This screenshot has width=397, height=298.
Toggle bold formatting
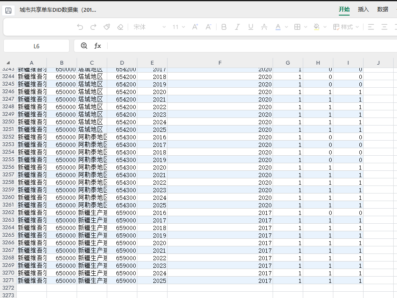coord(224,27)
